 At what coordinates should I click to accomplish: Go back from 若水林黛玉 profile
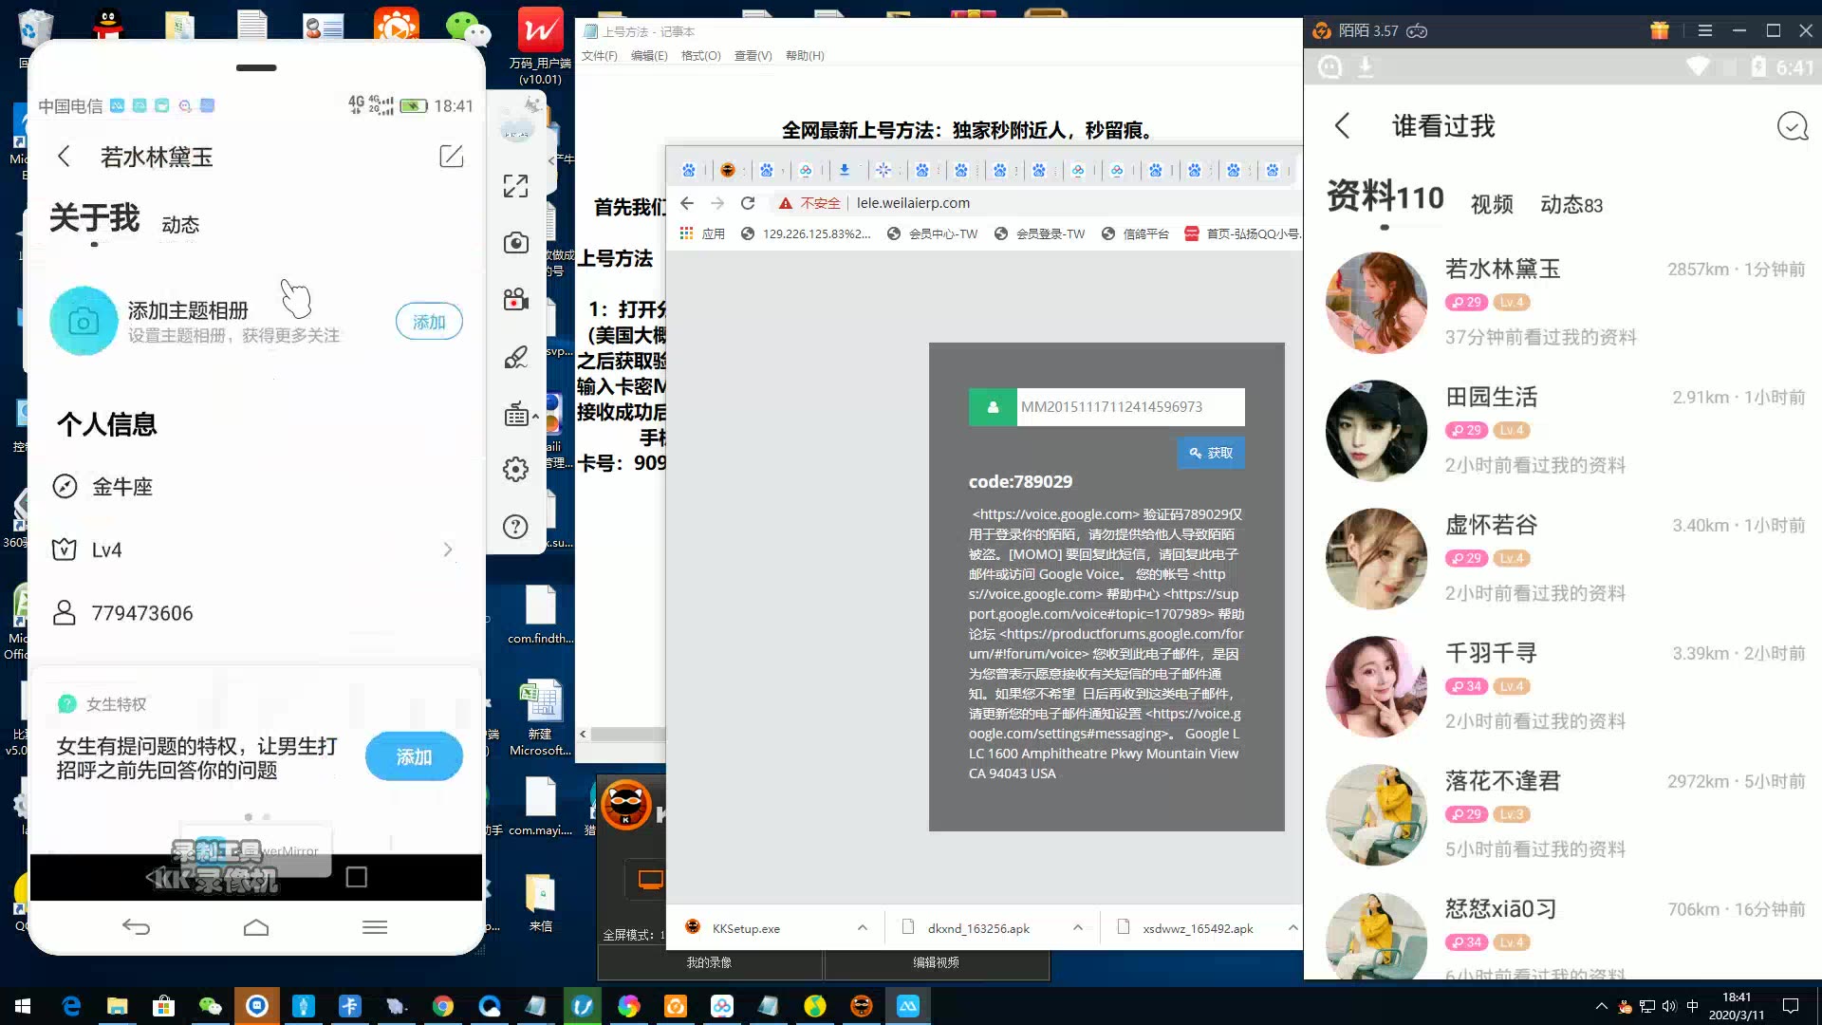click(64, 157)
